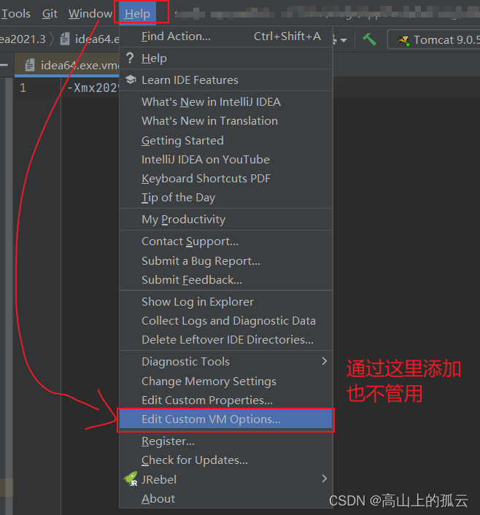Select Find Action... menu entry
This screenshot has width=480, height=515.
(225, 36)
